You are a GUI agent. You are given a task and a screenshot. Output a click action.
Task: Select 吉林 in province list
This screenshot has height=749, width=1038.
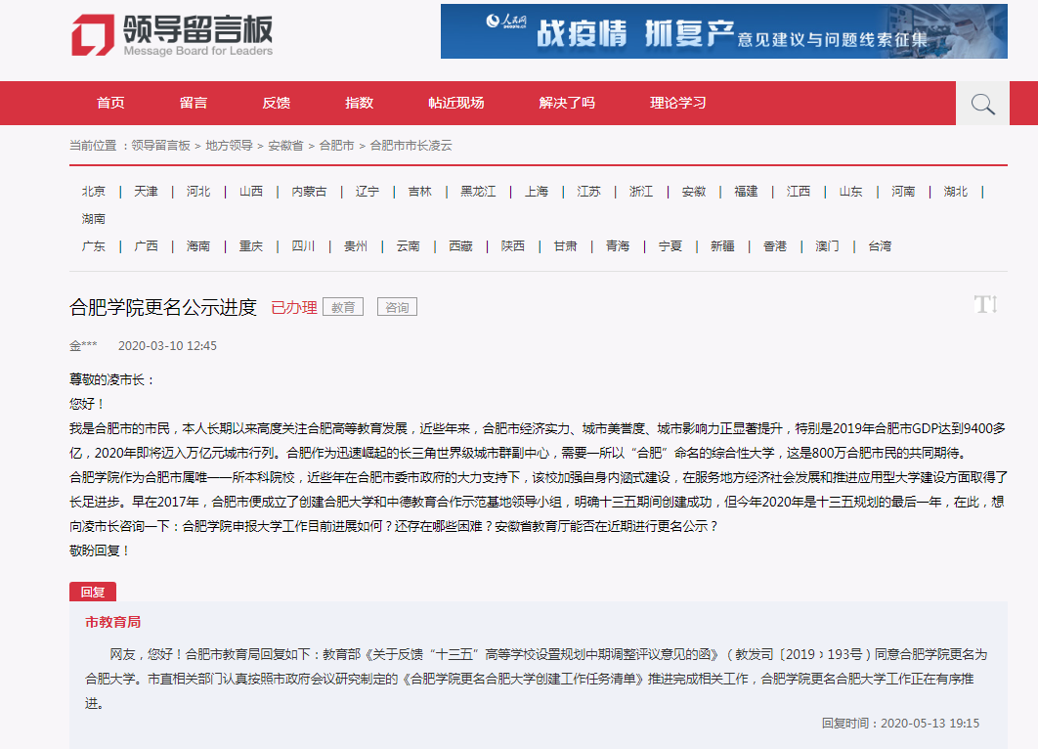tap(419, 192)
